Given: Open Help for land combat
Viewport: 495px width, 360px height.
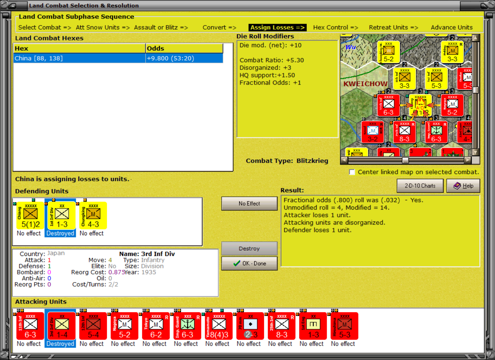Looking at the screenshot, I should (463, 186).
